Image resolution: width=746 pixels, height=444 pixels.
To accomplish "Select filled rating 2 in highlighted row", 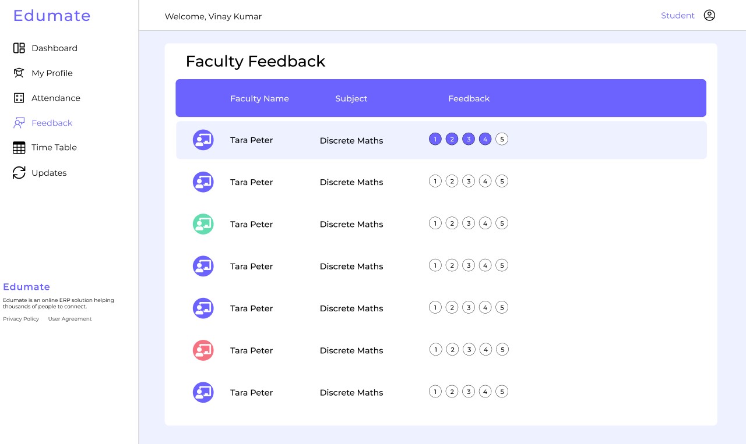I will point(452,139).
